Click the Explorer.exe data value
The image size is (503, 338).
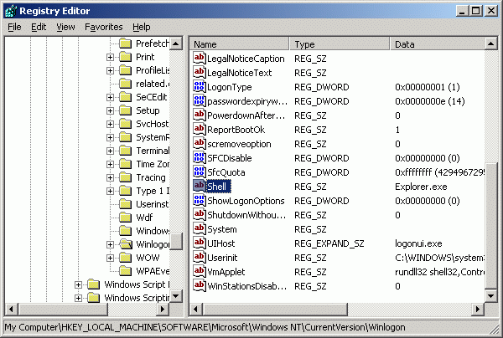pyautogui.click(x=421, y=187)
